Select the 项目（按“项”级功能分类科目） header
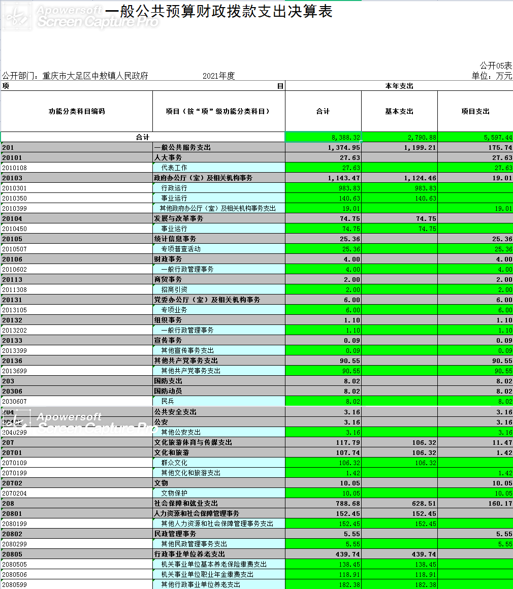Image resolution: width=513 pixels, height=589 pixels. [x=219, y=111]
